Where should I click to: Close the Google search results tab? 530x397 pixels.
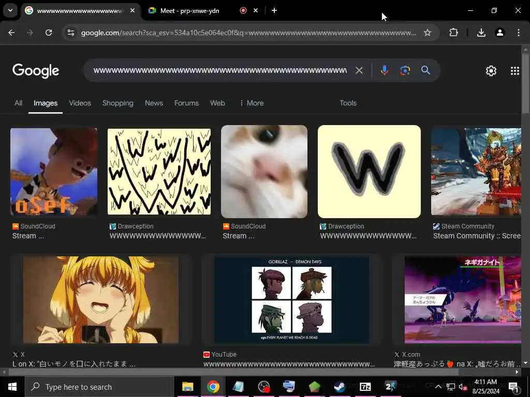(x=132, y=10)
